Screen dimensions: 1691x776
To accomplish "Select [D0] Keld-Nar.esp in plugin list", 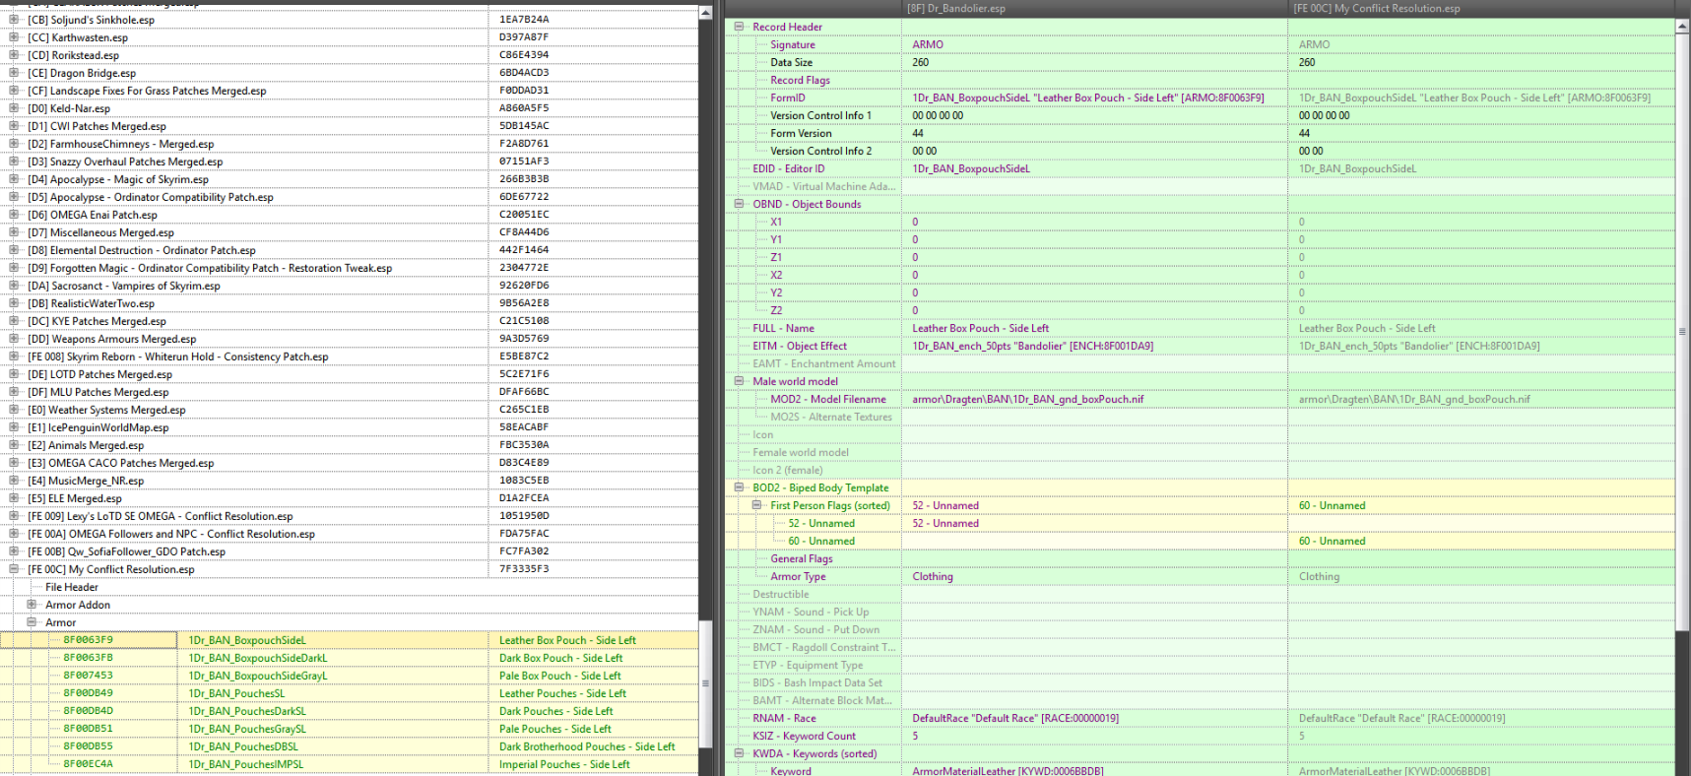I will [x=69, y=108].
